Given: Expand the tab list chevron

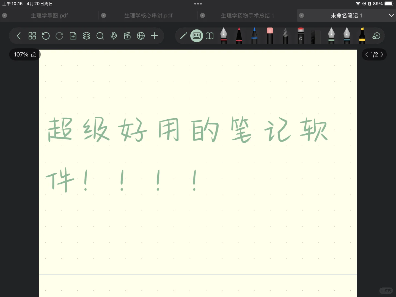Looking at the screenshot, I should [x=391, y=15].
